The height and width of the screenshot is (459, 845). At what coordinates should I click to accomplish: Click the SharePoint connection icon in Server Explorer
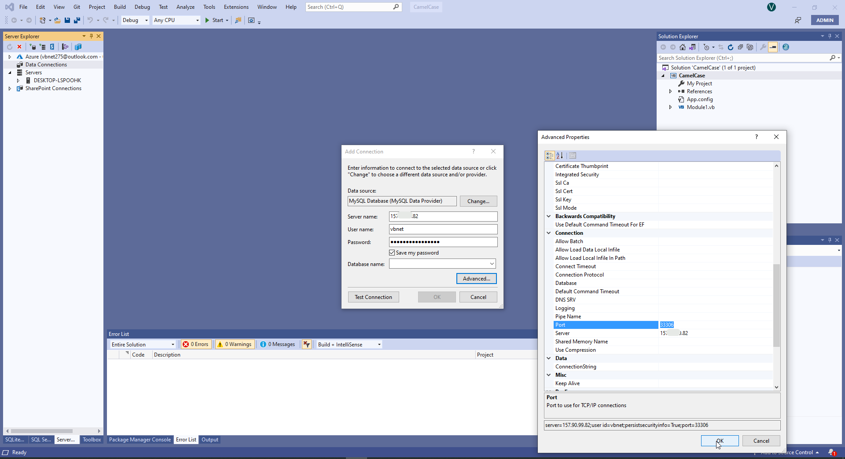pyautogui.click(x=52, y=47)
